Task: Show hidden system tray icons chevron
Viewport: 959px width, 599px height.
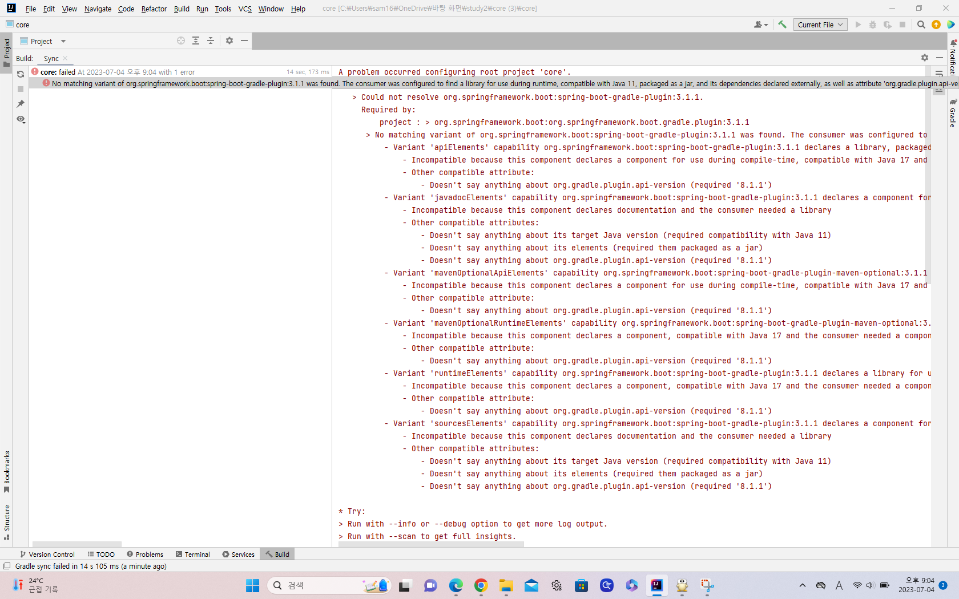Action: coord(803,585)
